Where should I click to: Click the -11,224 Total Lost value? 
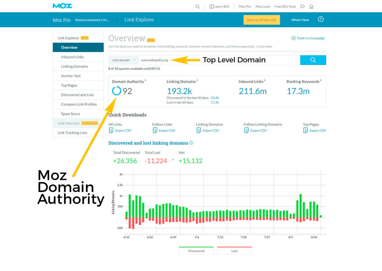coord(156,161)
